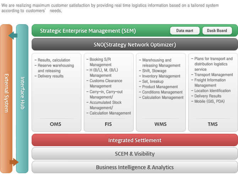Select the SCEM & Visibility bar
The image size is (238, 186).
135,154
